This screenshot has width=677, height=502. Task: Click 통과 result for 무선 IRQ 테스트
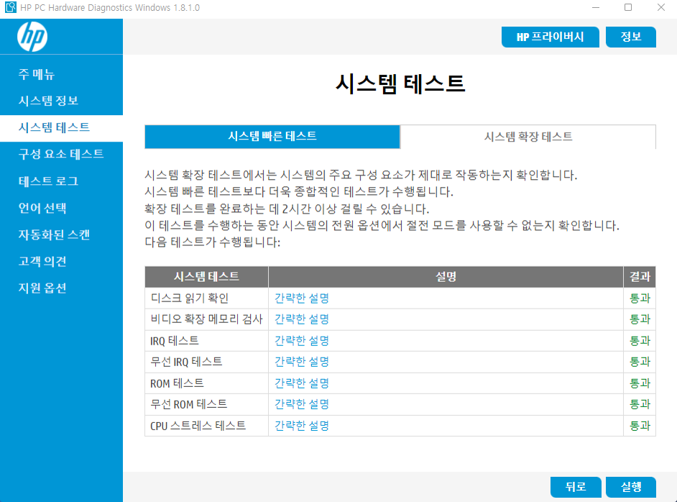pyautogui.click(x=640, y=362)
